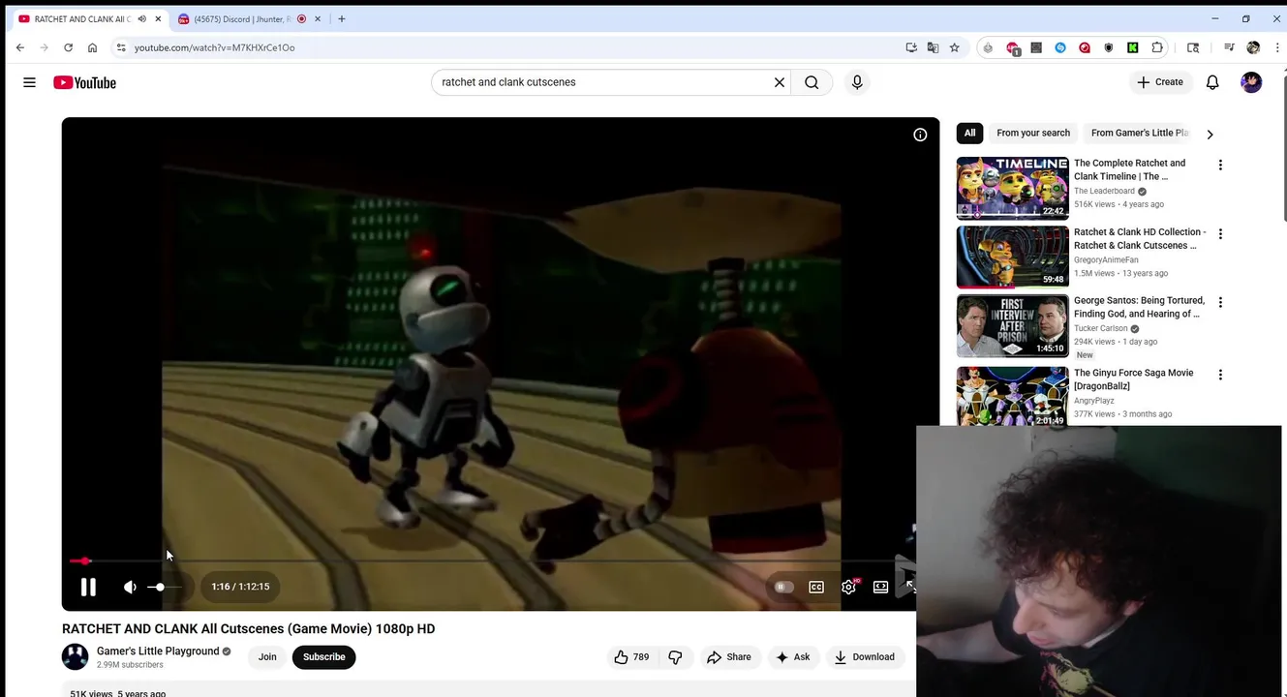
Task: Switch to theater mode
Action: coord(880,587)
